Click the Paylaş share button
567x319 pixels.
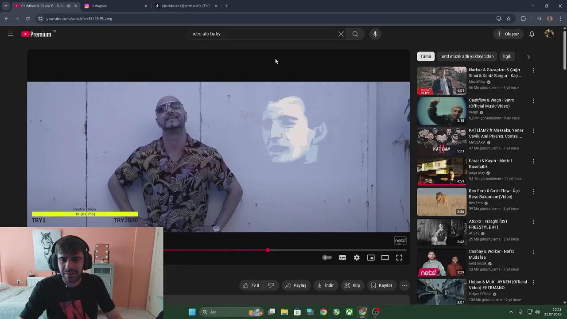coord(296,285)
